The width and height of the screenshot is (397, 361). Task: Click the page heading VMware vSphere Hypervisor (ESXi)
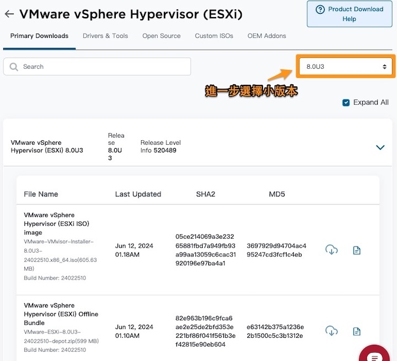point(131,14)
